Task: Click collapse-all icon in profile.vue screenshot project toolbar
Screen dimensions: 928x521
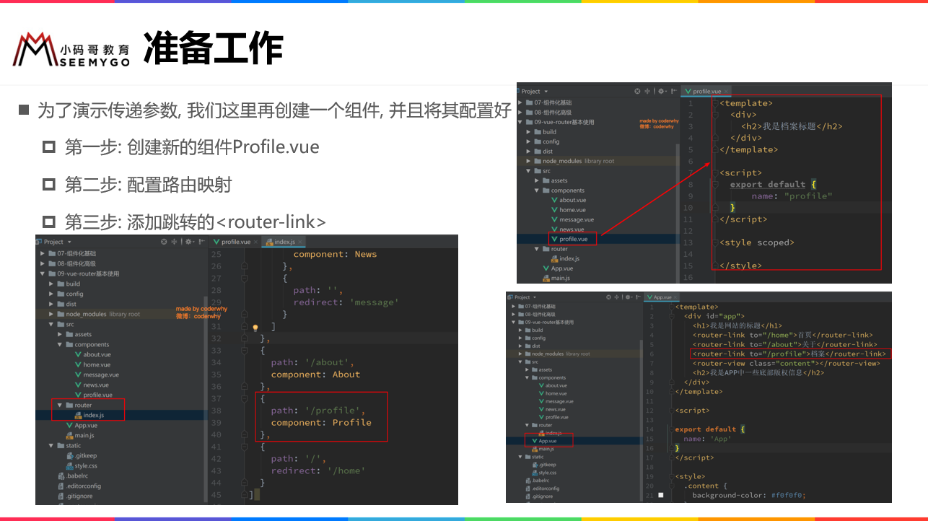Action: tap(647, 91)
